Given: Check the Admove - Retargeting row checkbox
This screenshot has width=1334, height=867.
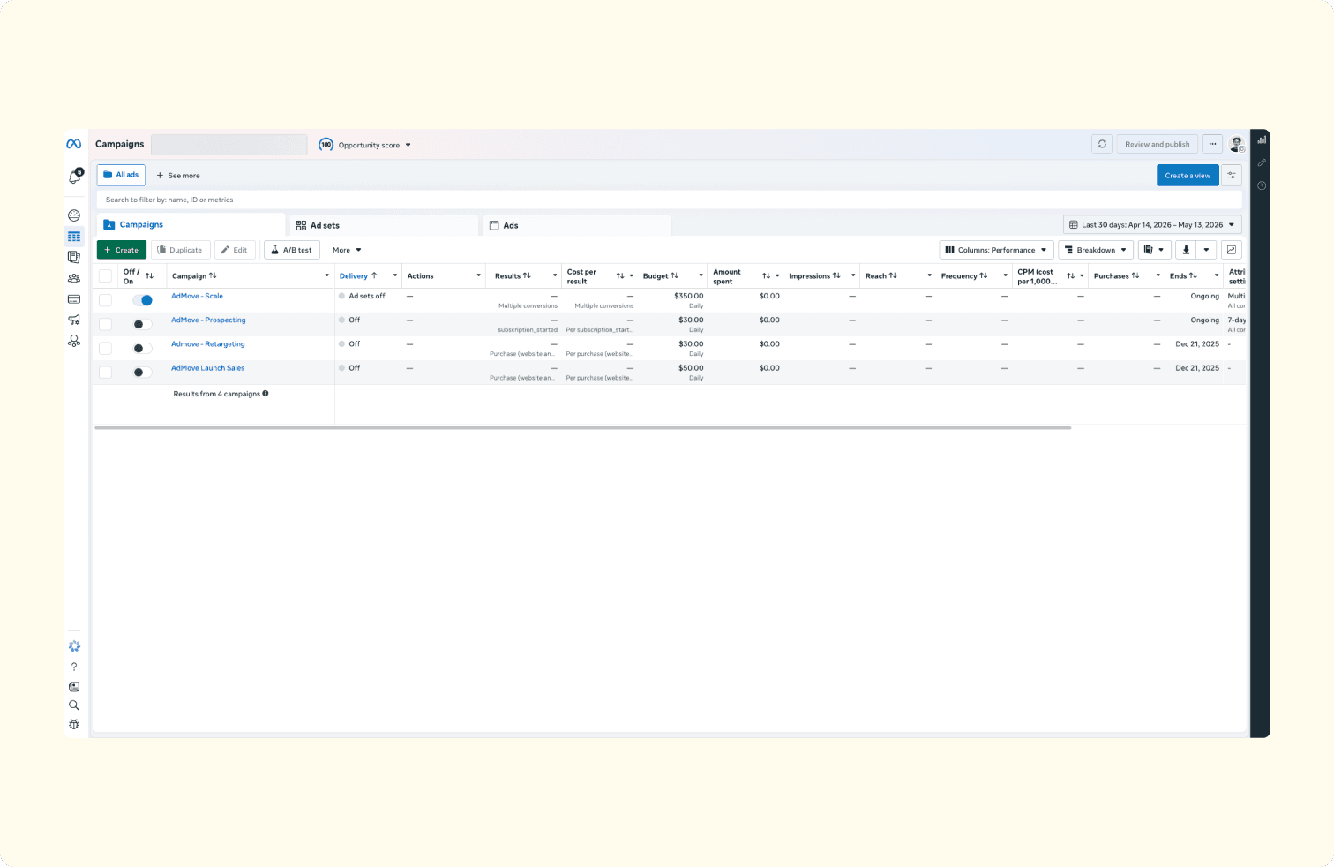Looking at the screenshot, I should coord(105,348).
